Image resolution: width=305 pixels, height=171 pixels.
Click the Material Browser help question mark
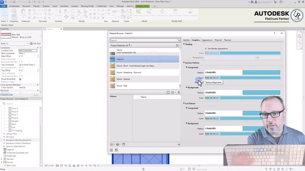point(274,33)
